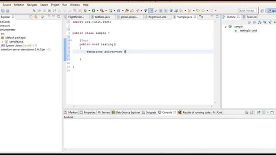
Task: Toggle the highlighted Mark Occurrences toolbar icon
Action: 151,10
